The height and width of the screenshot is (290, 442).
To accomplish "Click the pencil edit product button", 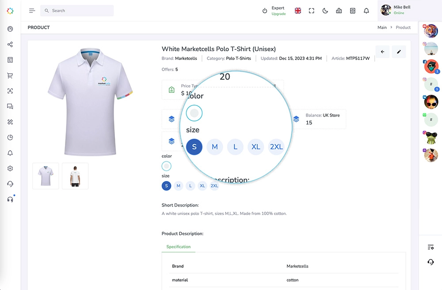I will click(399, 52).
